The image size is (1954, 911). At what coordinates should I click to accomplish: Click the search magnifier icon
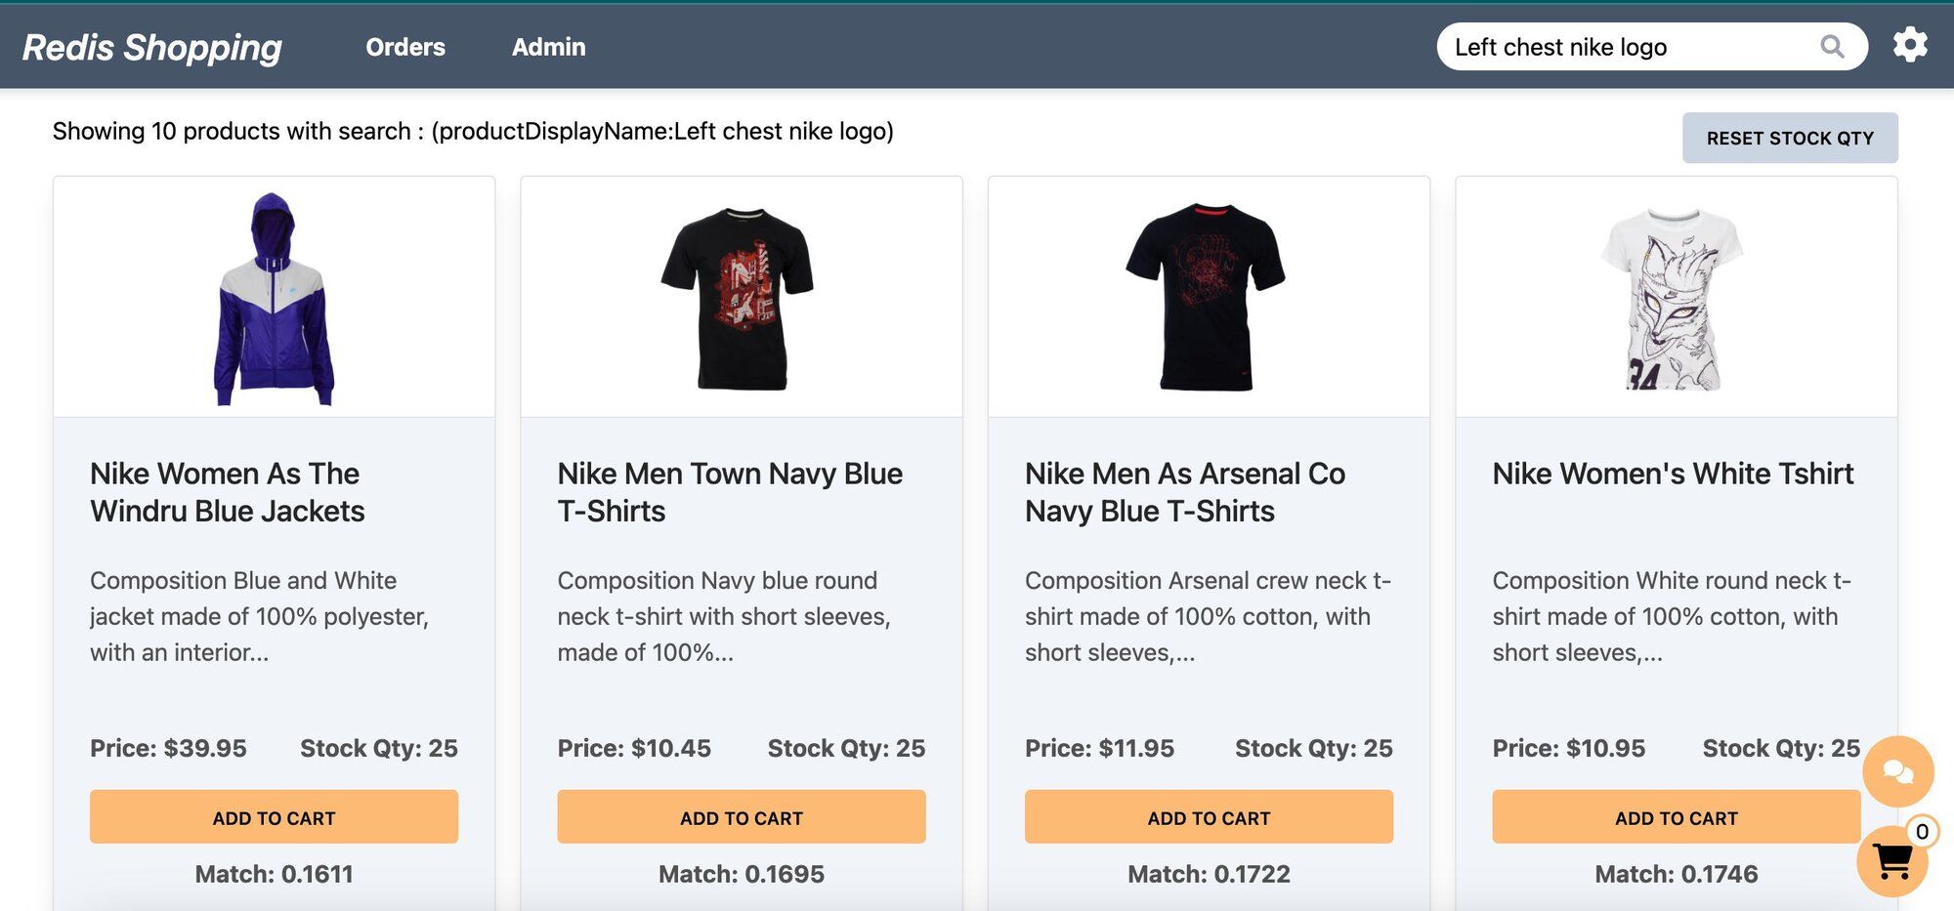click(1832, 47)
